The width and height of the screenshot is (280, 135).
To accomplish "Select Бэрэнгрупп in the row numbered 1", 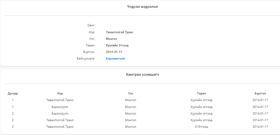I will (x=60, y=107).
